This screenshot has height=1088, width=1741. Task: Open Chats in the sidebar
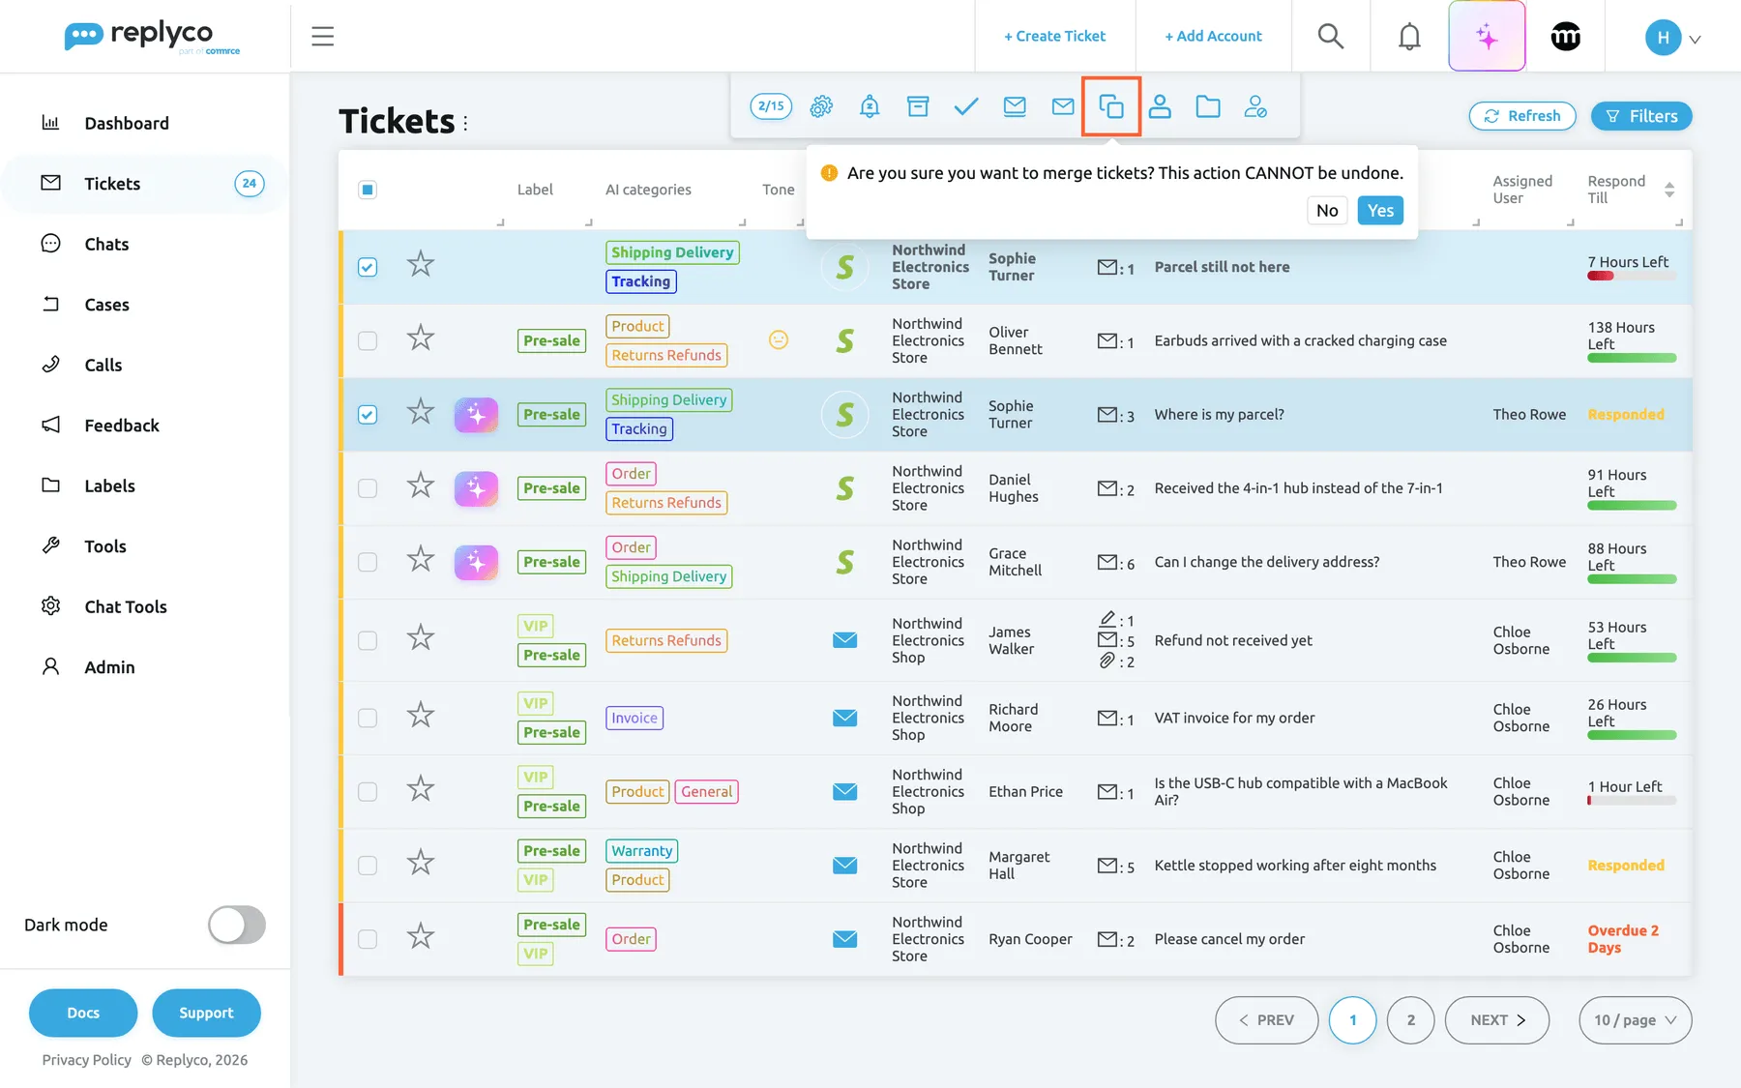point(106,244)
